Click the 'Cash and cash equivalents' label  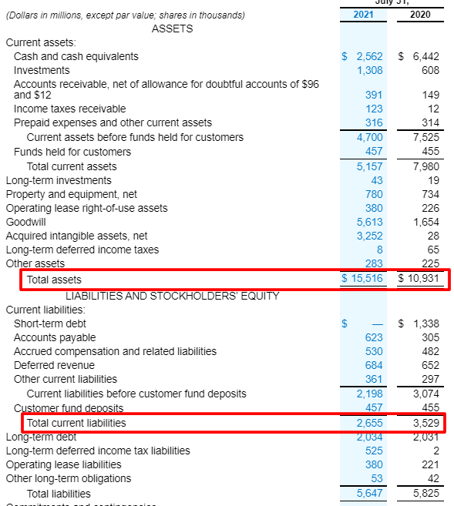tap(76, 56)
